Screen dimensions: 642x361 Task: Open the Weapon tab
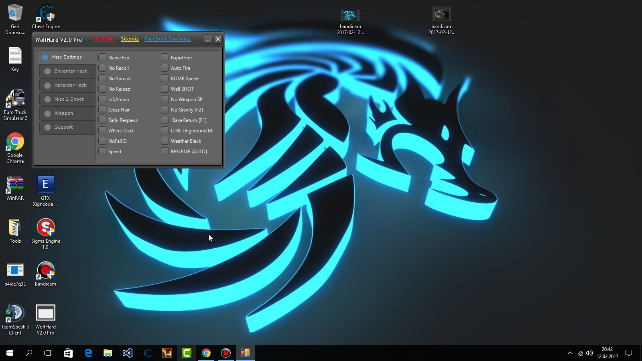(67, 113)
